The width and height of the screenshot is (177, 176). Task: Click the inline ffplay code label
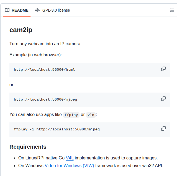coord(71,115)
